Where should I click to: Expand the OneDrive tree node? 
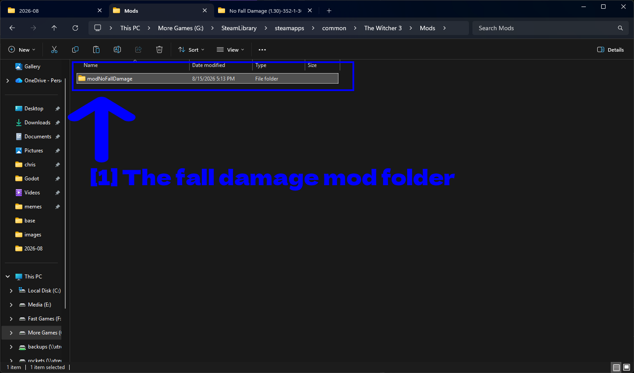pos(7,81)
